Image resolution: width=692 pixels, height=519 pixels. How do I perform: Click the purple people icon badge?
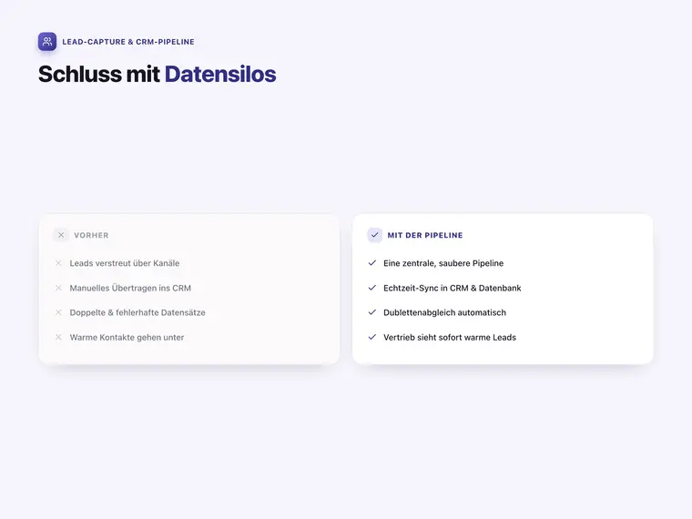tap(47, 42)
